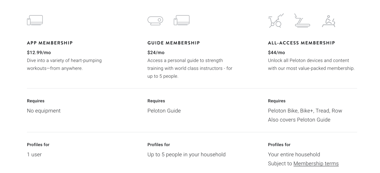
Task: Select the All-Access Membership heading
Action: point(301,43)
